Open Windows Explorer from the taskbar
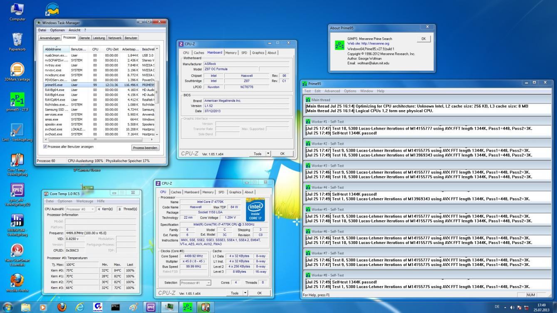Viewport: 557px width, 313px height. (26, 307)
